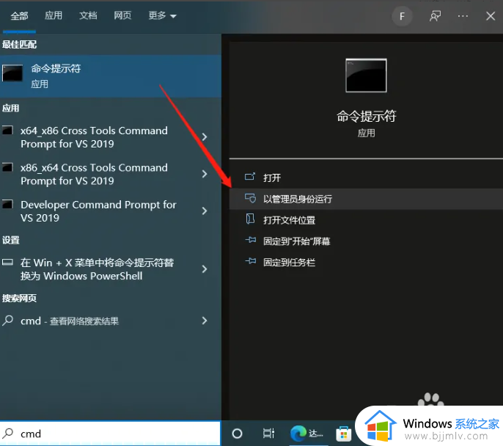This screenshot has height=446, width=503.
Task: Open the three-dot options menu
Action: [463, 16]
